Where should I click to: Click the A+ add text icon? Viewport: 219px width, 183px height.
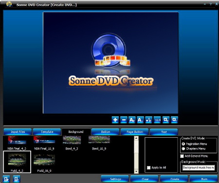[x=132, y=120]
